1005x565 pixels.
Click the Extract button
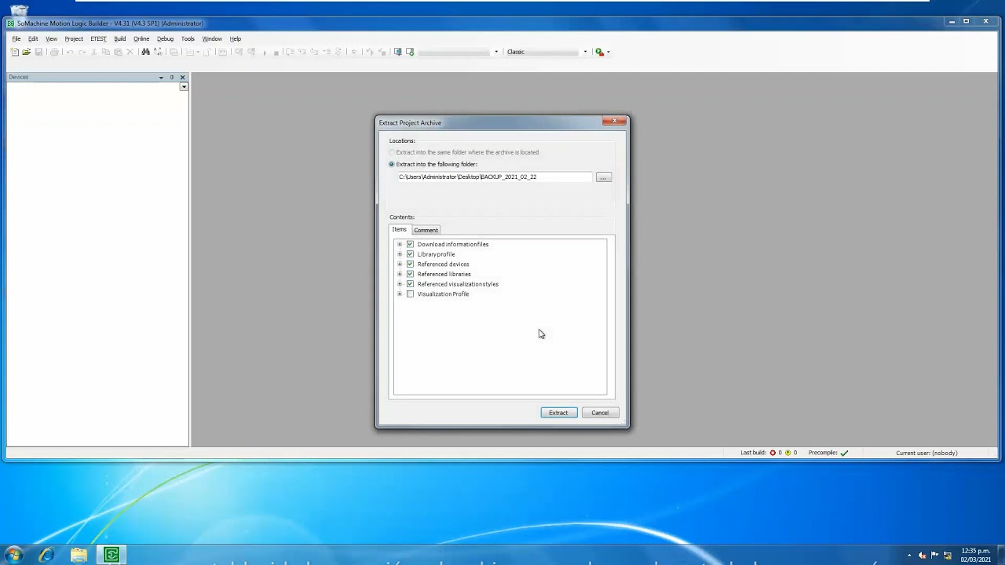pyautogui.click(x=558, y=413)
